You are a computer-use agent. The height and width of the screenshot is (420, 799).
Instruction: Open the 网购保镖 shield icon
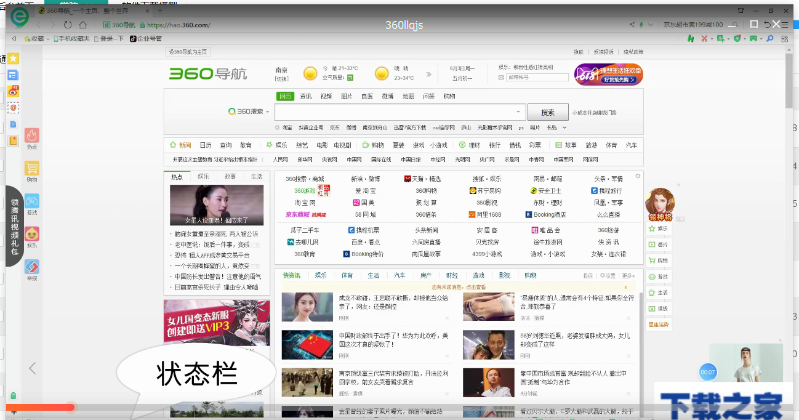point(736,38)
